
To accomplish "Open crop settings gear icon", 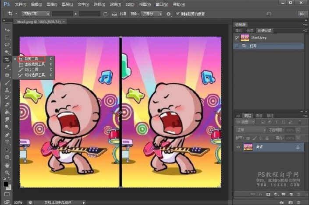I will (169, 14).
